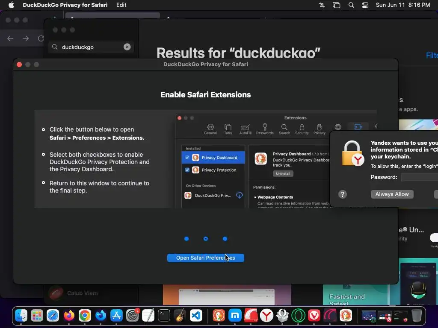Open the Edit menu

pyautogui.click(x=121, y=5)
